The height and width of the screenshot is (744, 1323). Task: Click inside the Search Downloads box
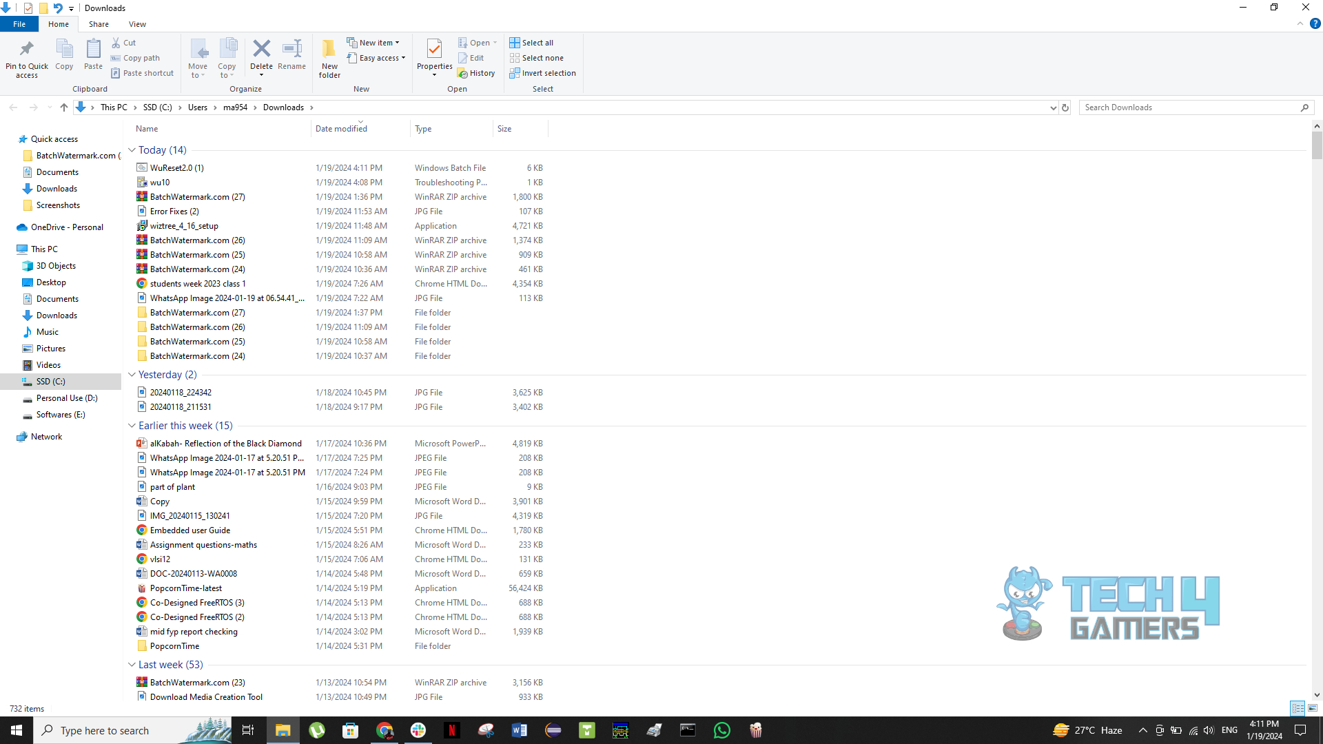tap(1192, 107)
